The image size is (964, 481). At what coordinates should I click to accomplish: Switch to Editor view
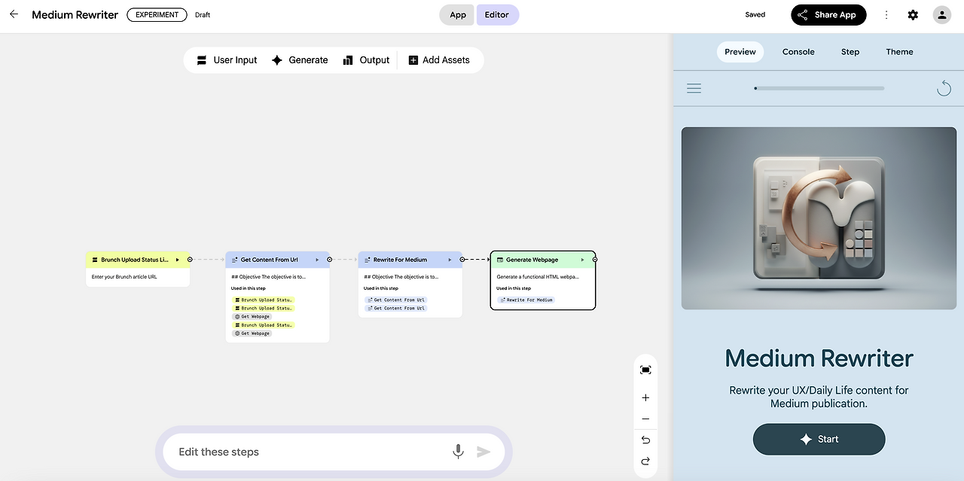pos(497,15)
